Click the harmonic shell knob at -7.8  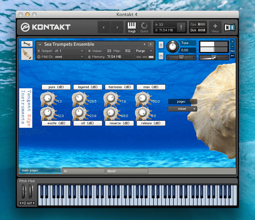[x=111, y=98]
